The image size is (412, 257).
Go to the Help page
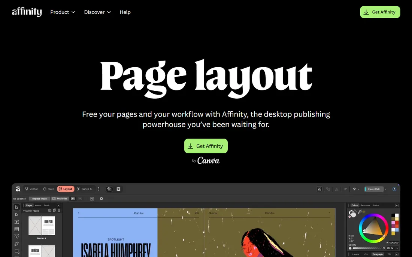point(125,12)
